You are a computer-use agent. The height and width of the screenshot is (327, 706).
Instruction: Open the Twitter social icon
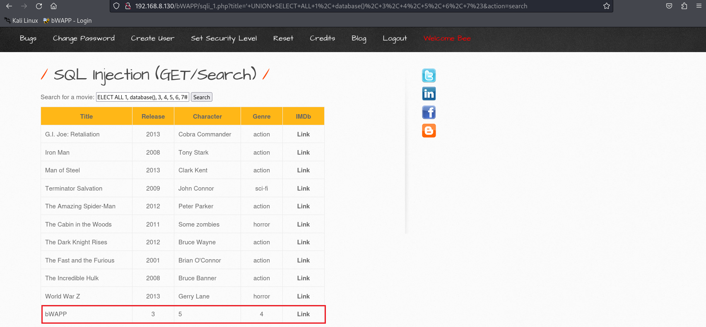coord(429,76)
